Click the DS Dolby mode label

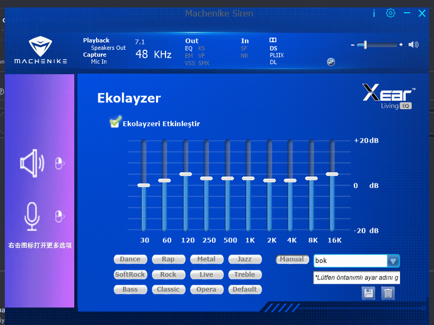[x=273, y=48]
